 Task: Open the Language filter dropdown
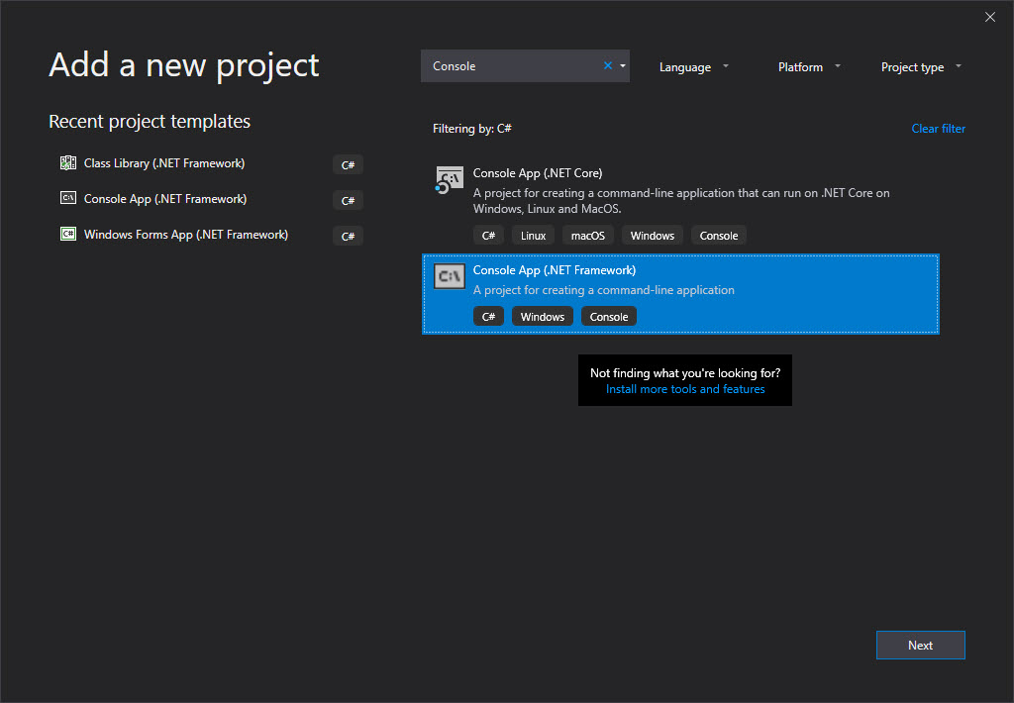pos(694,66)
